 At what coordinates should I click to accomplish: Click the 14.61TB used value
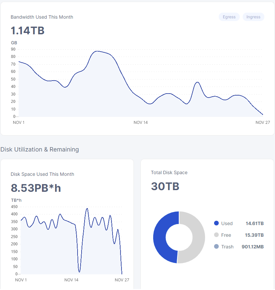[254, 223]
